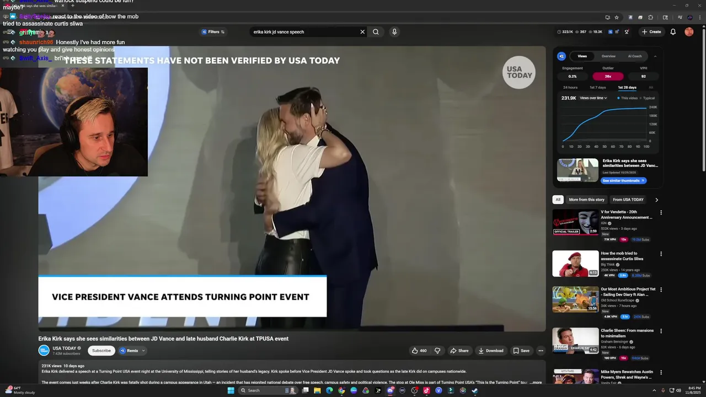Screen dimensions: 706x397
Task: Open Chrome extensions puzzle icon
Action: [x=650, y=17]
